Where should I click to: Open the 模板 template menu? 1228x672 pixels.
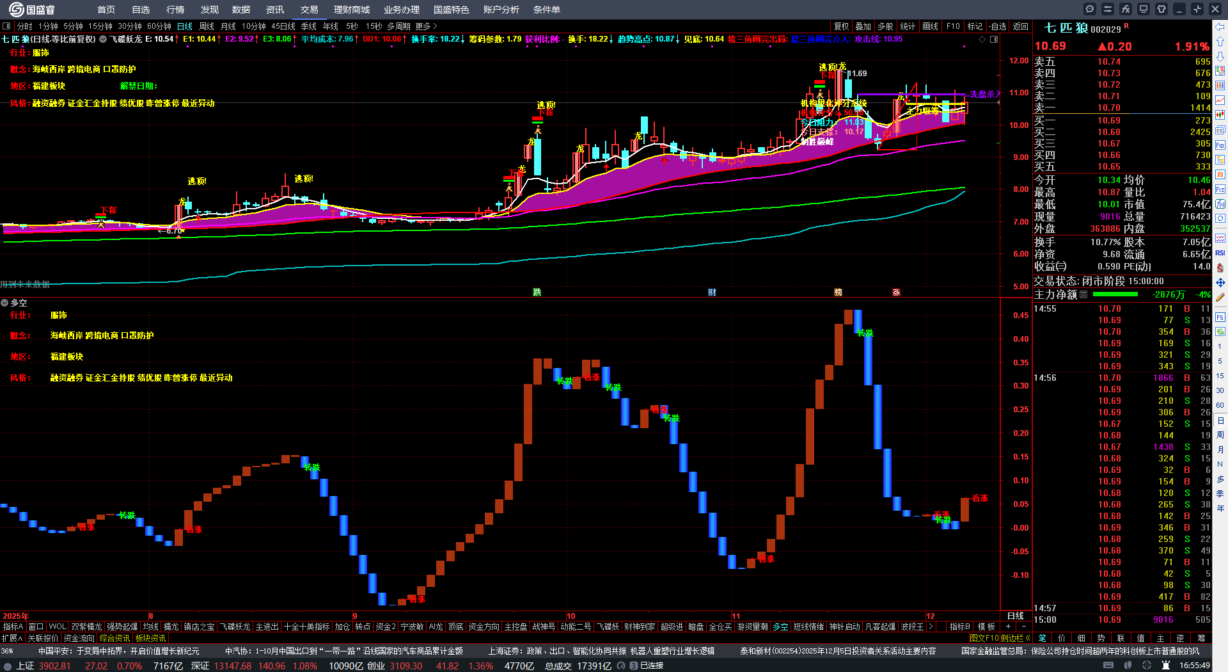pyautogui.click(x=987, y=627)
